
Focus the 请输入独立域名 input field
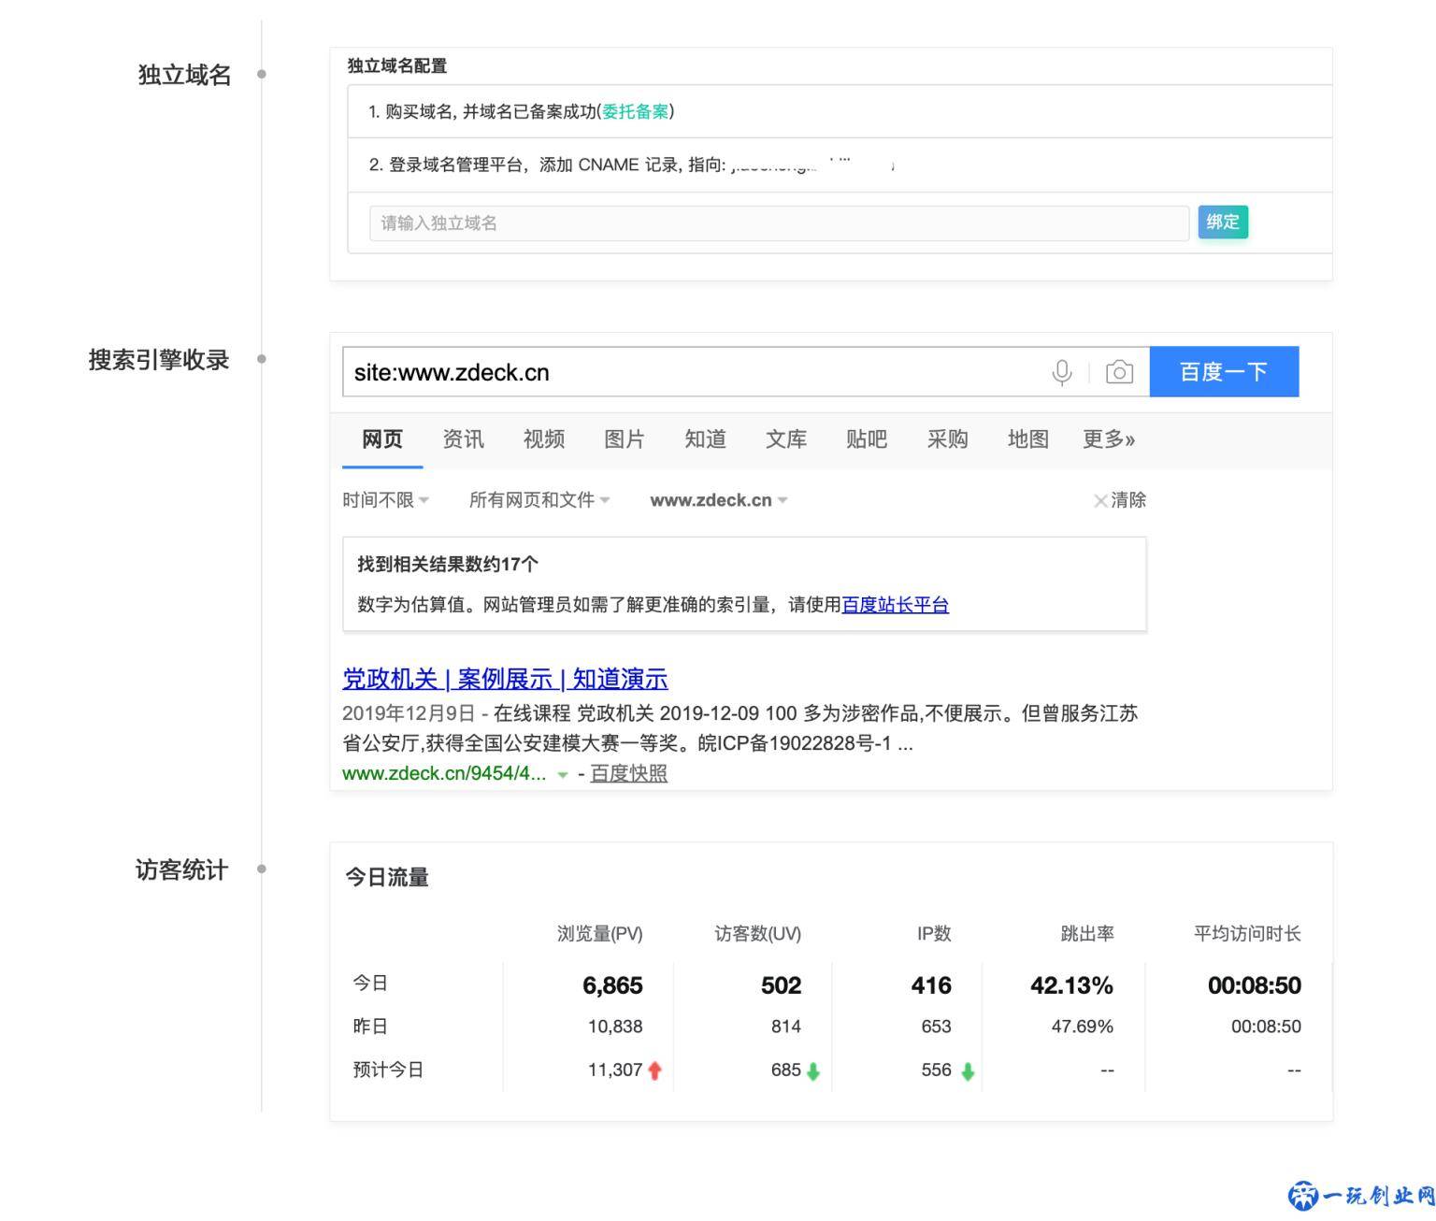(x=779, y=223)
